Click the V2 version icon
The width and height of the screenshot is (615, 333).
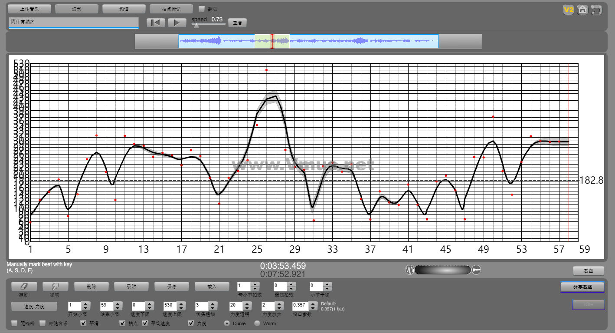[568, 10]
